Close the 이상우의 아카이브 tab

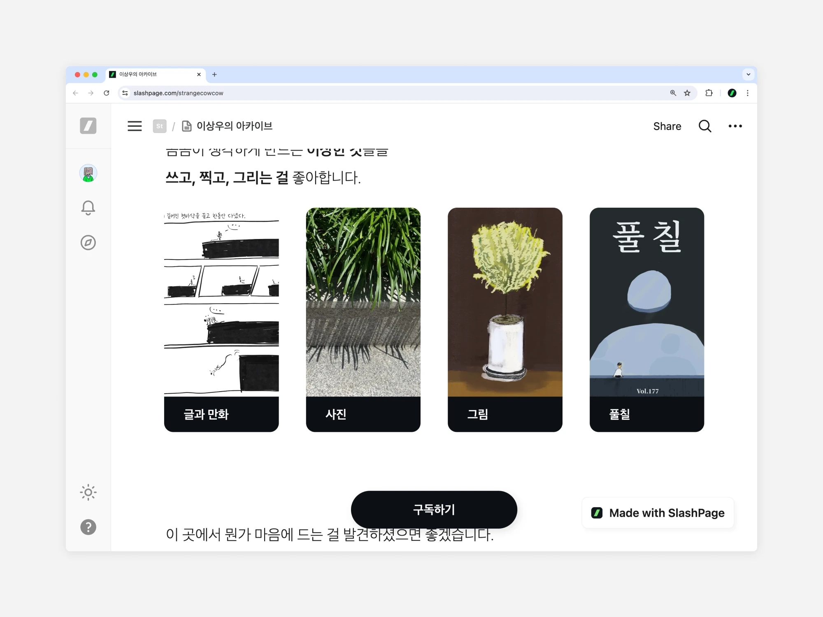coord(199,74)
